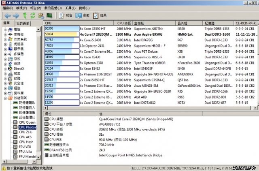Expand the 安全性 tree node
This screenshot has width=259, height=171.
click(x=5, y=83)
